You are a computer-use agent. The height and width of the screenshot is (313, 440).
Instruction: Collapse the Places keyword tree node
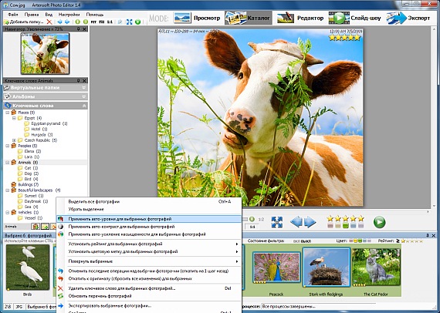(x=8, y=113)
